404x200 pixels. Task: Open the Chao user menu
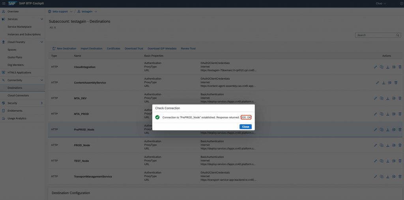click(x=382, y=4)
